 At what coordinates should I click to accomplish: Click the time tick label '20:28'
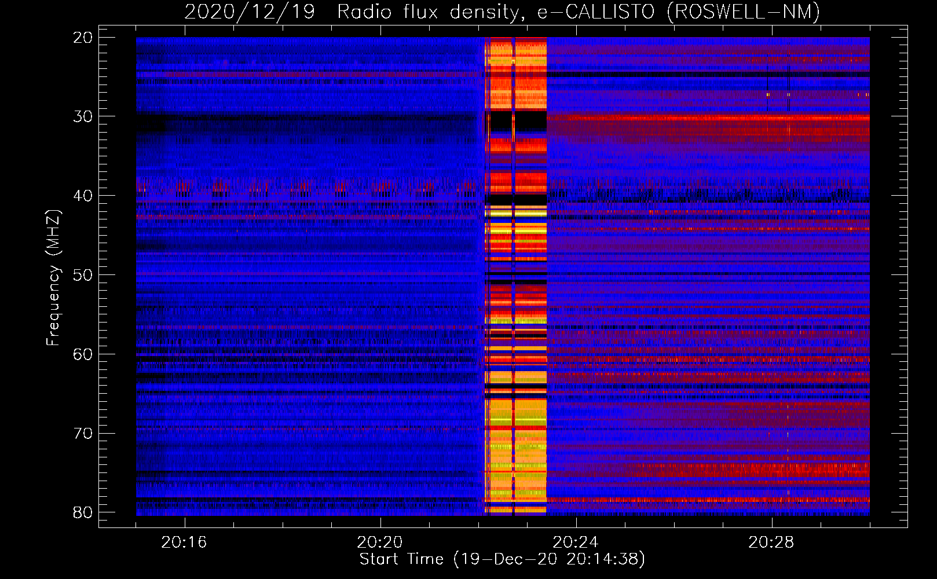771,543
